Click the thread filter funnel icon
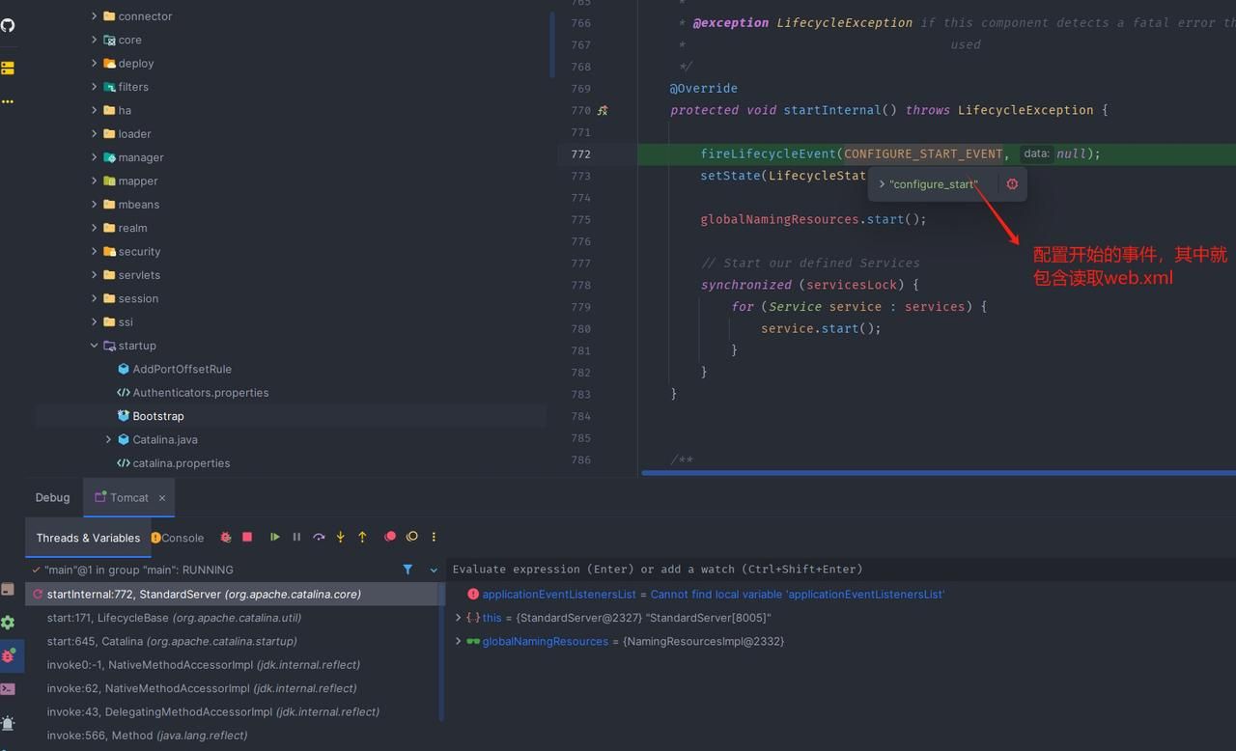Viewport: 1236px width, 751px height. coord(407,570)
